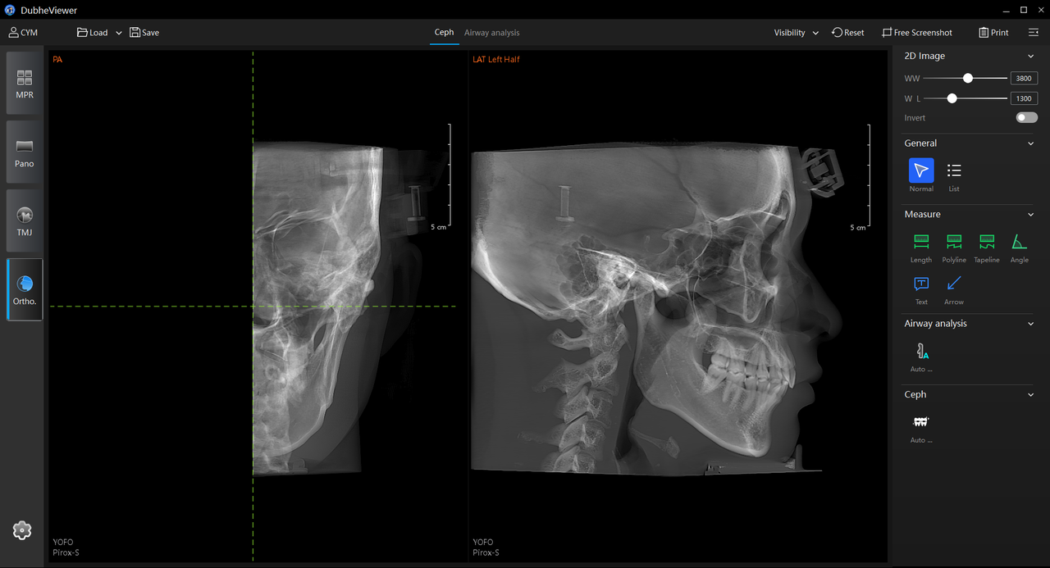1050x568 pixels.
Task: Click the WW slider handle
Action: pos(968,78)
